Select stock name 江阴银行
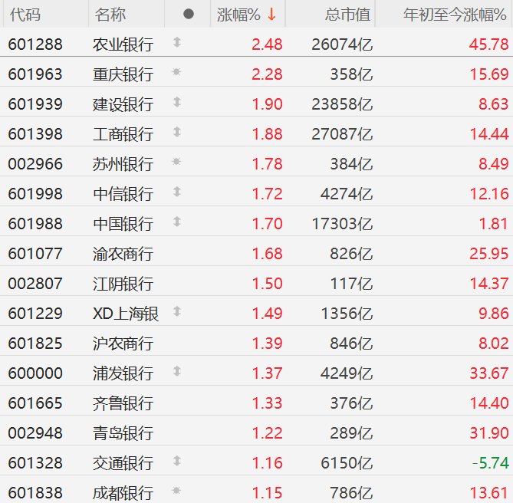Viewport: 513px width, 503px height. tap(123, 284)
